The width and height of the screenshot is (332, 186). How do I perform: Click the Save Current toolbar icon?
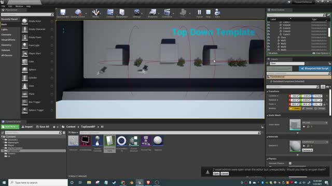click(x=63, y=13)
